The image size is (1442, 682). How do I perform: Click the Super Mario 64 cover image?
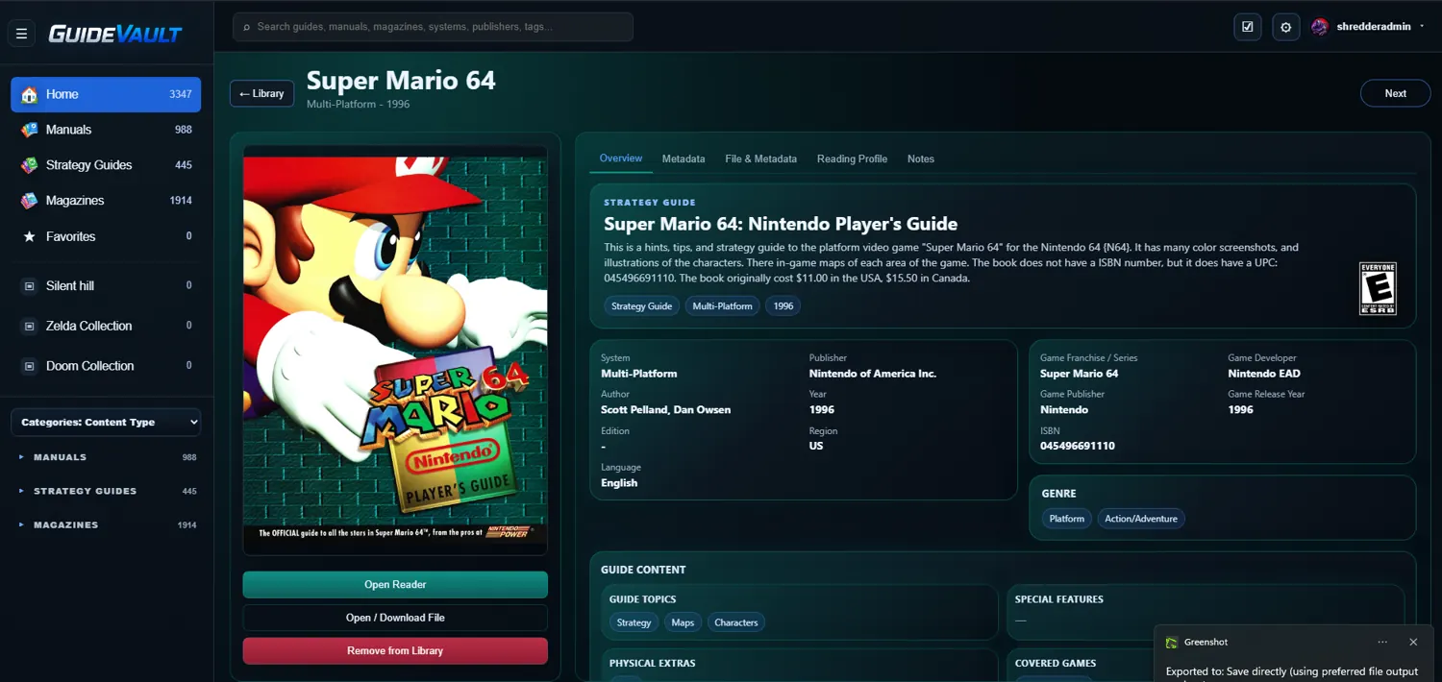point(395,350)
